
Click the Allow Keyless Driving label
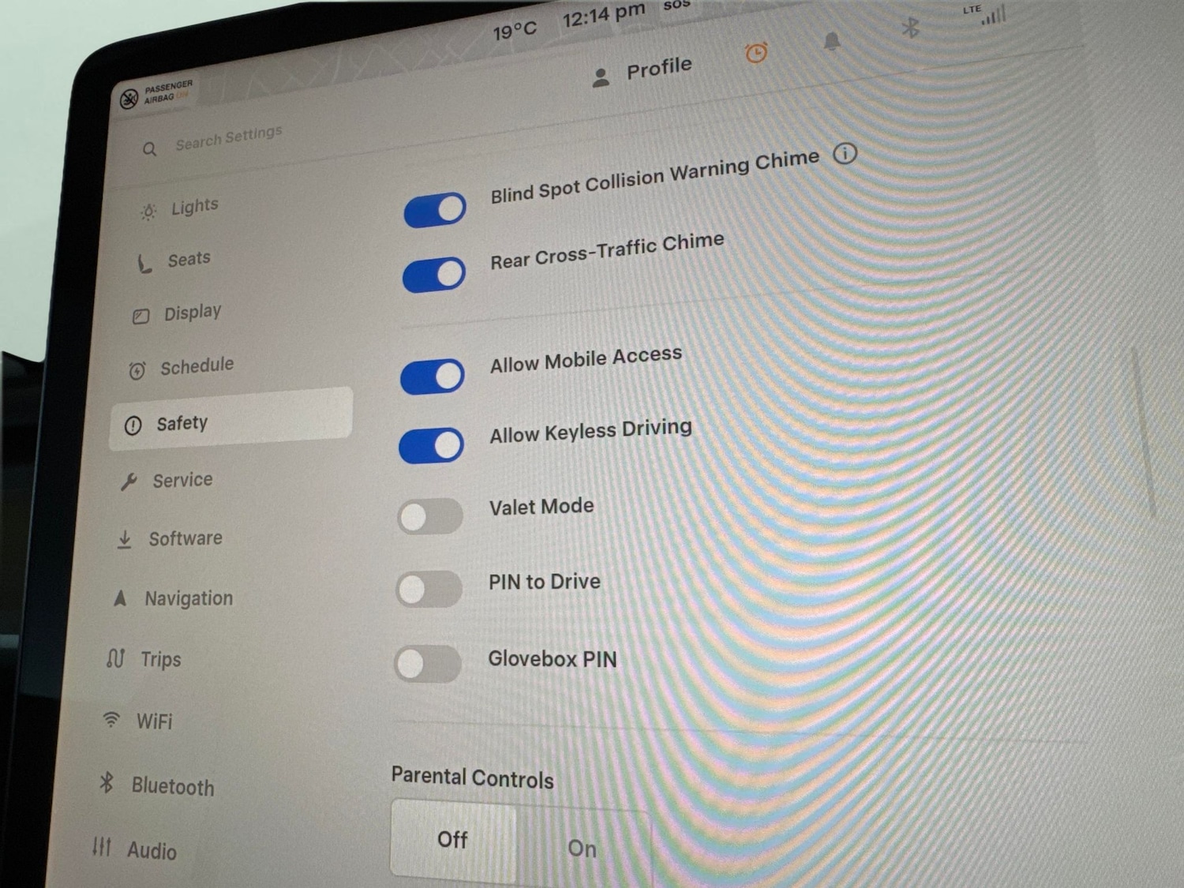tap(591, 431)
